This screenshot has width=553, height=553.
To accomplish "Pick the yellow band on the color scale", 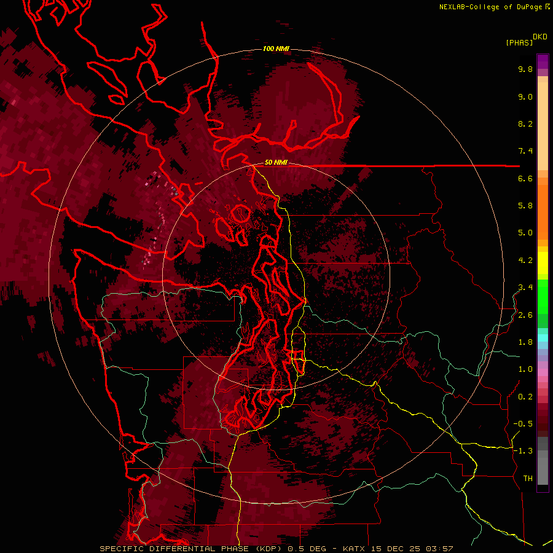I will (x=543, y=263).
